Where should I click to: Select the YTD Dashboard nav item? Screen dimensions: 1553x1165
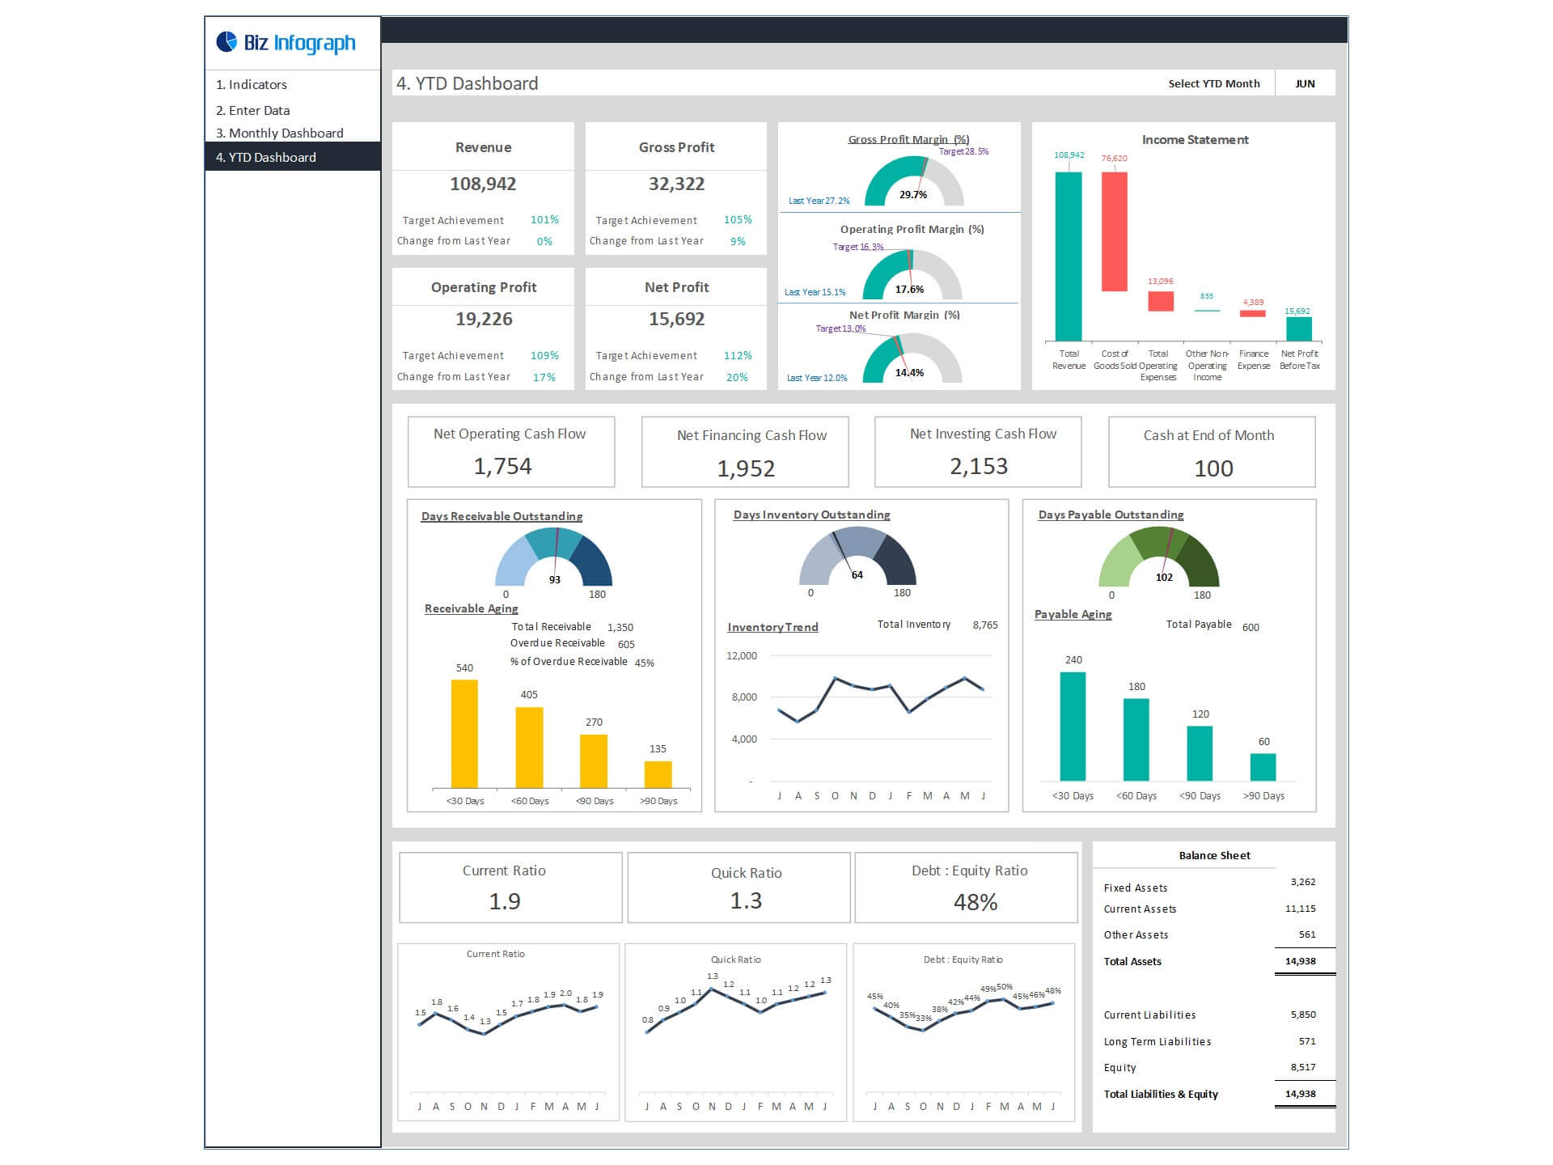[x=266, y=157]
